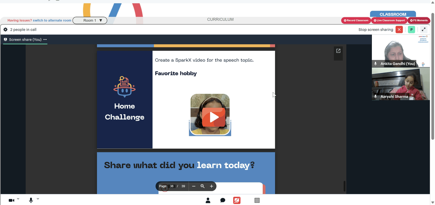Viewport: 435px width, 205px height.
Task: Toggle the camera on or off
Action: [11, 200]
